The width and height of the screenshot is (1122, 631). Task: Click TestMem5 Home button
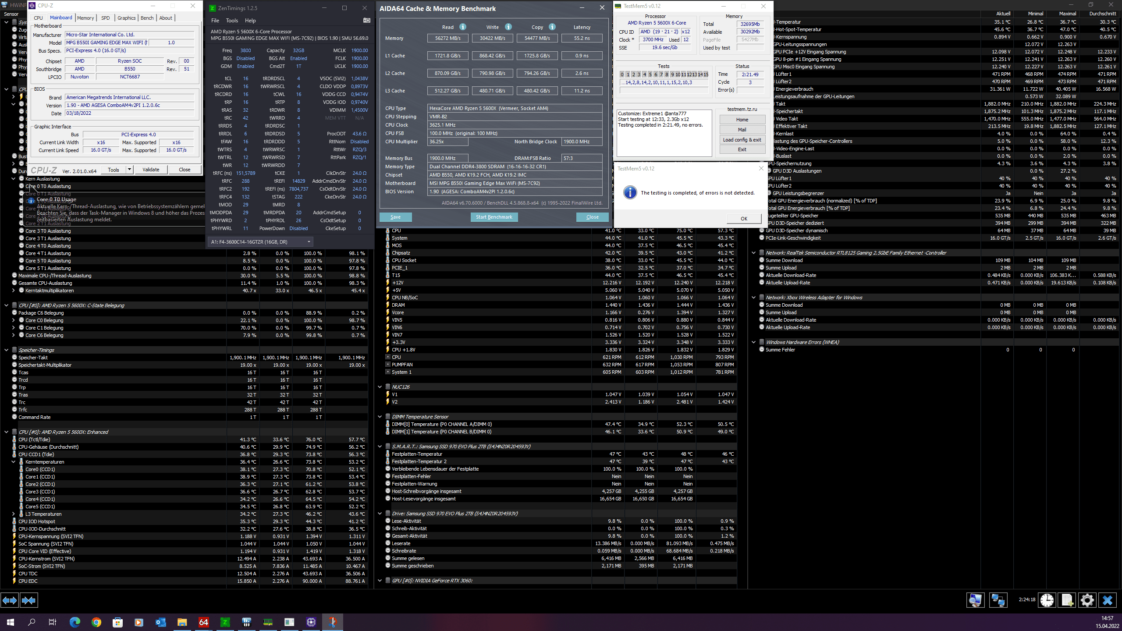click(742, 120)
